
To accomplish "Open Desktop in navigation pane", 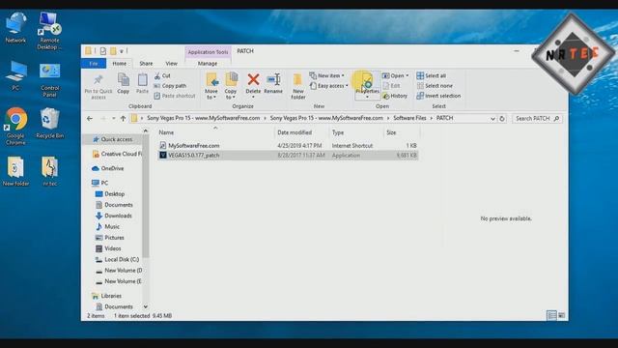I will [x=110, y=194].
